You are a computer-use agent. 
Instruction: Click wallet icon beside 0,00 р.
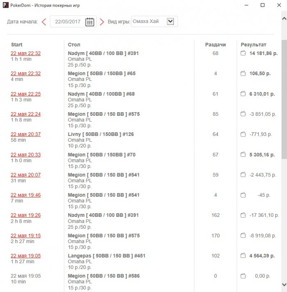[243, 276]
